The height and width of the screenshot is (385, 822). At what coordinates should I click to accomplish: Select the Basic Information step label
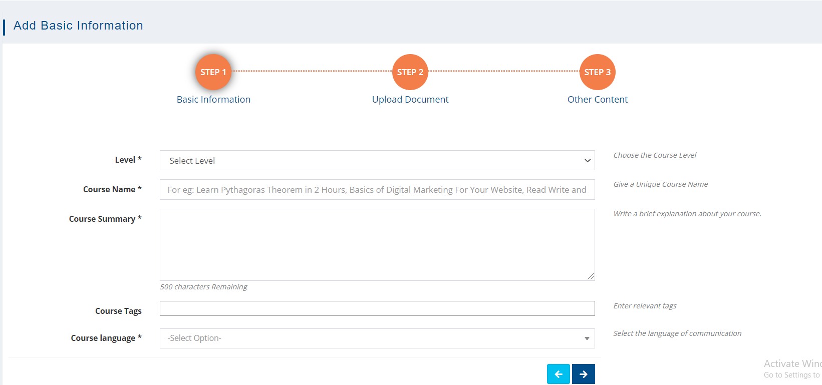click(213, 100)
